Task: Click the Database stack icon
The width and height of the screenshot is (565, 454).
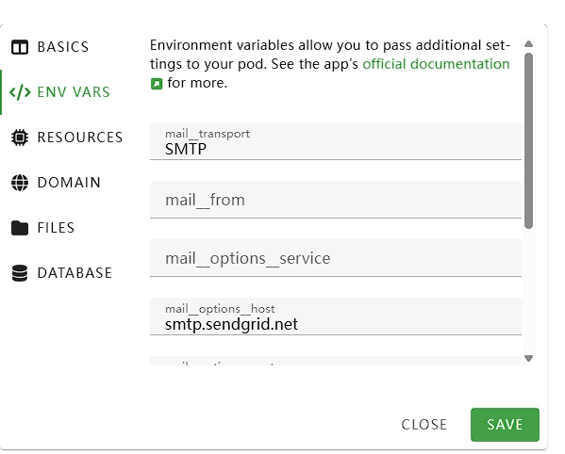Action: 20,273
